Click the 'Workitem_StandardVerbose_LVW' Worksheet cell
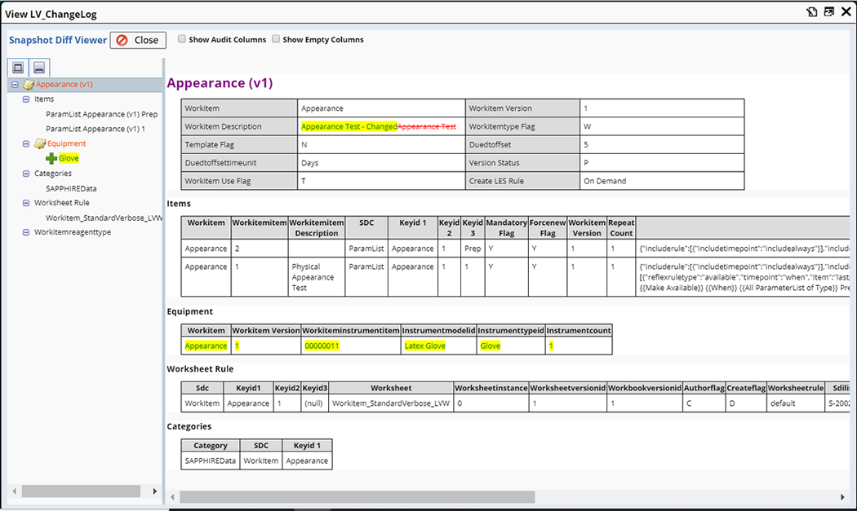 click(x=391, y=403)
